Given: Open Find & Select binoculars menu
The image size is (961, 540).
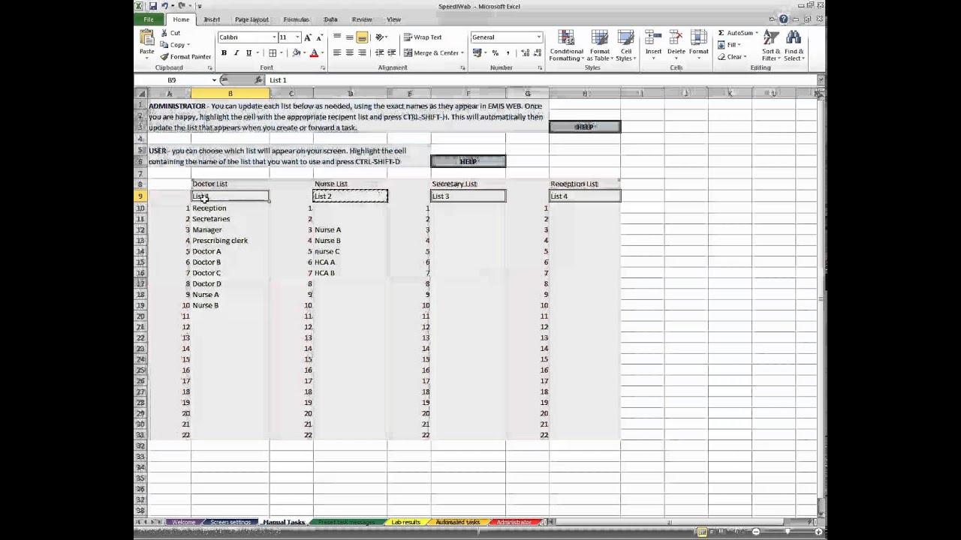Looking at the screenshot, I should 794,46.
